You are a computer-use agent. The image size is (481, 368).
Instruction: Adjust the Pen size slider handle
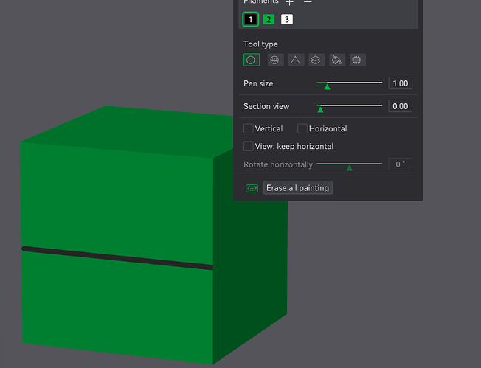point(327,86)
